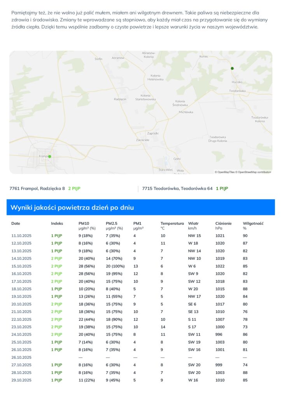Select sensor 7715 Teodorówka, Teodorówka 64
The image size is (282, 399).
(177, 189)
